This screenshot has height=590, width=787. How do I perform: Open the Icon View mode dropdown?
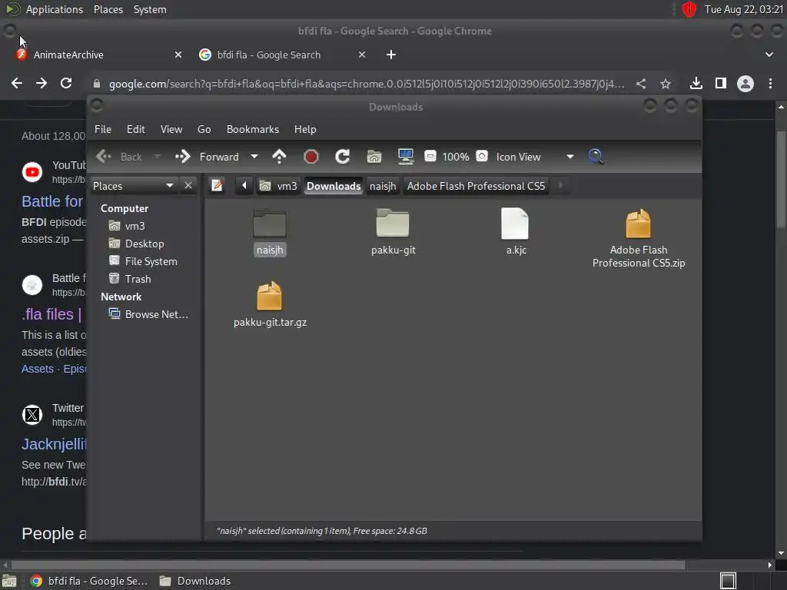click(x=569, y=157)
